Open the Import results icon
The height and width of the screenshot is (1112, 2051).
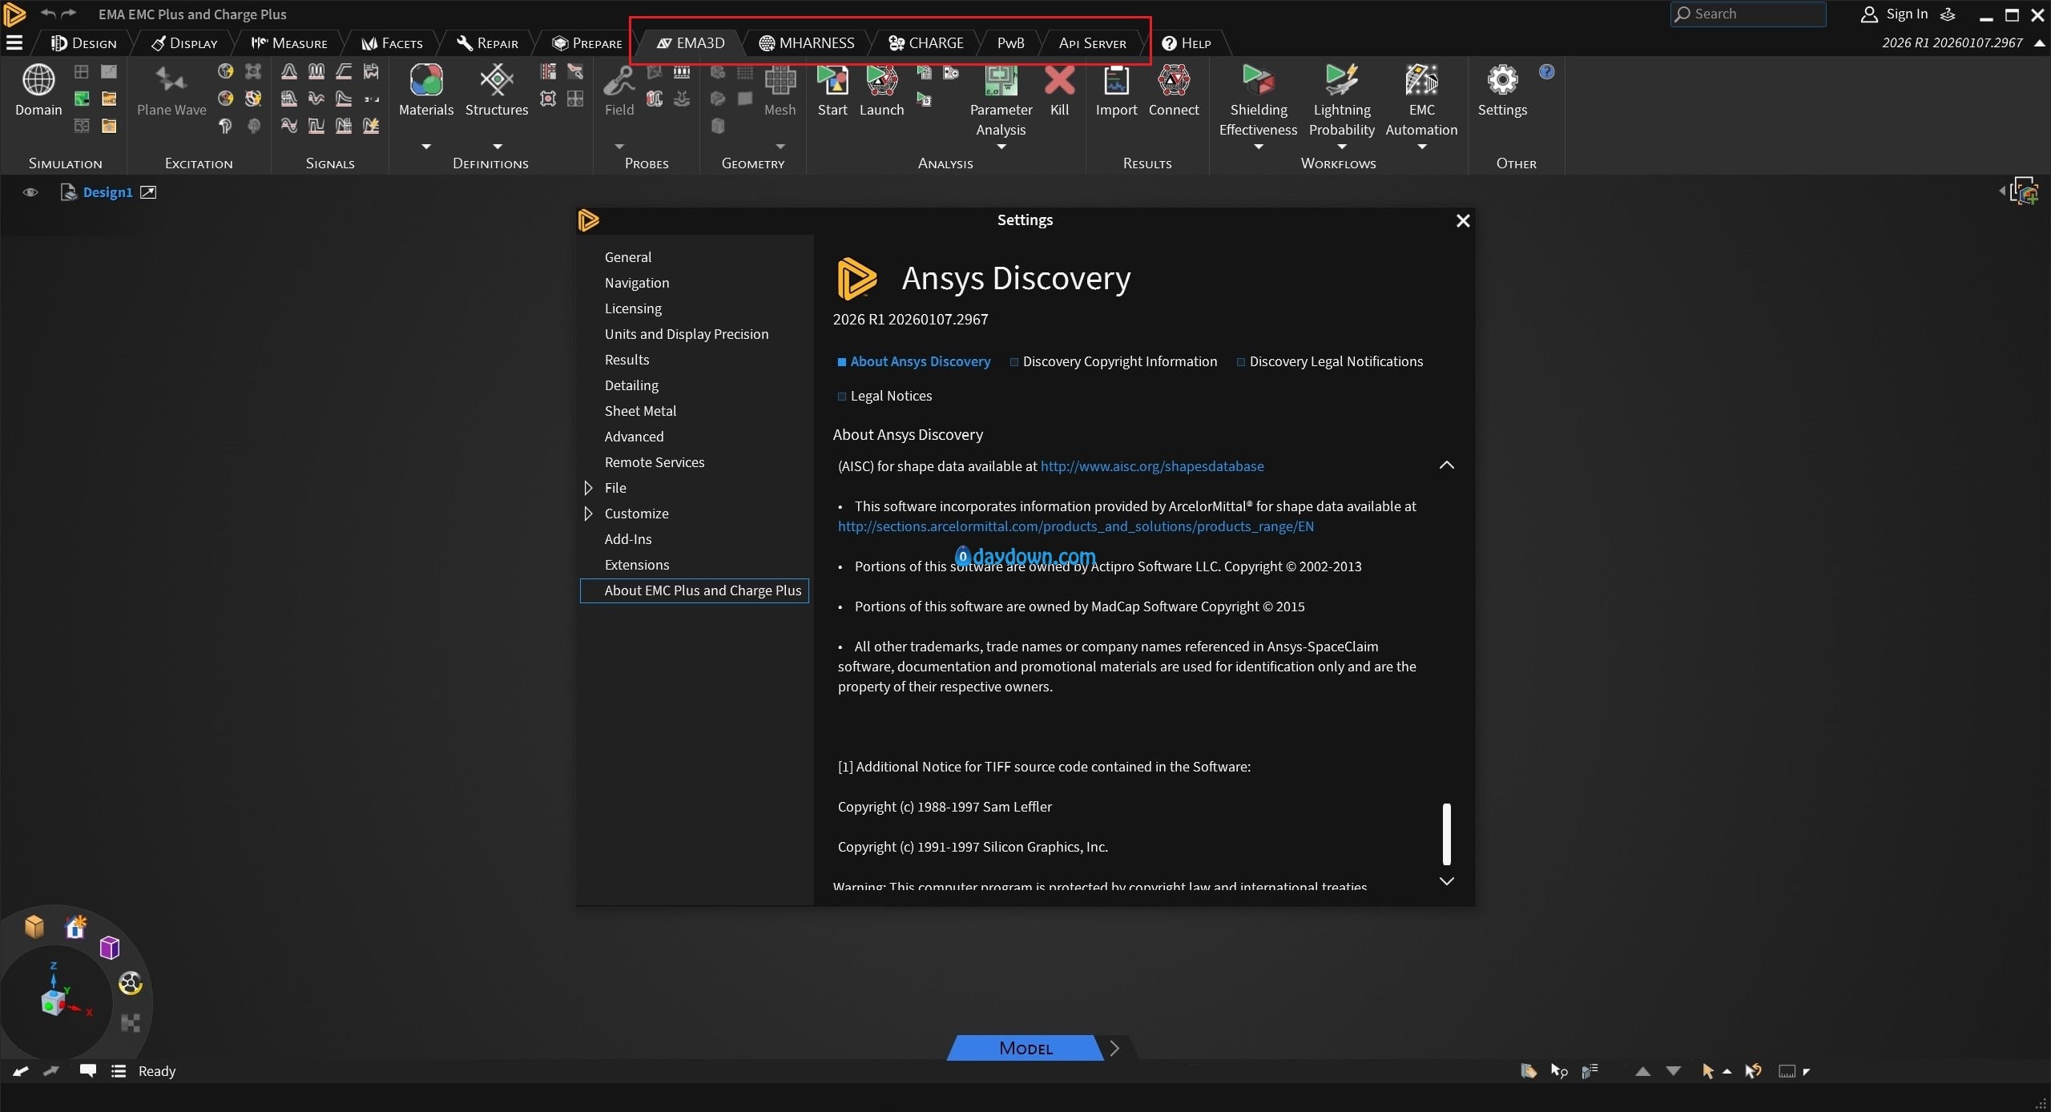tap(1116, 81)
